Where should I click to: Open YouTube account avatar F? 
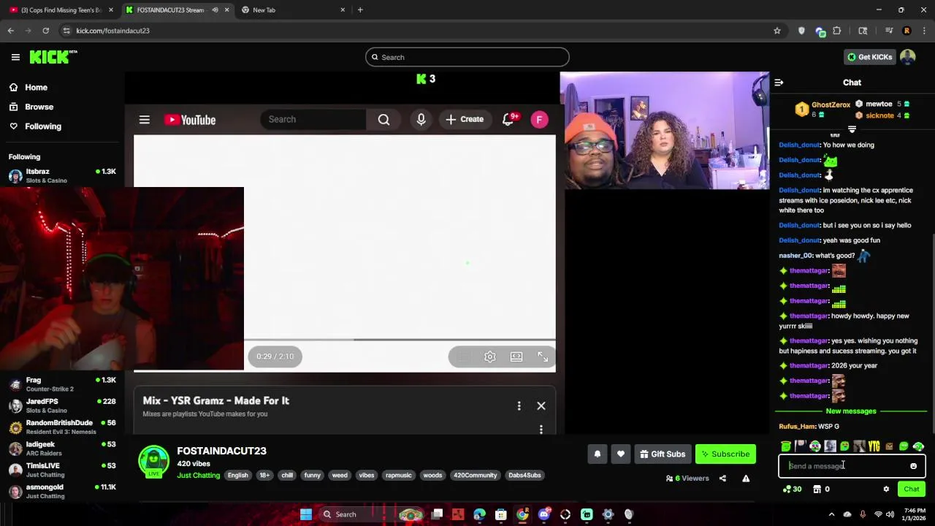[x=539, y=120]
